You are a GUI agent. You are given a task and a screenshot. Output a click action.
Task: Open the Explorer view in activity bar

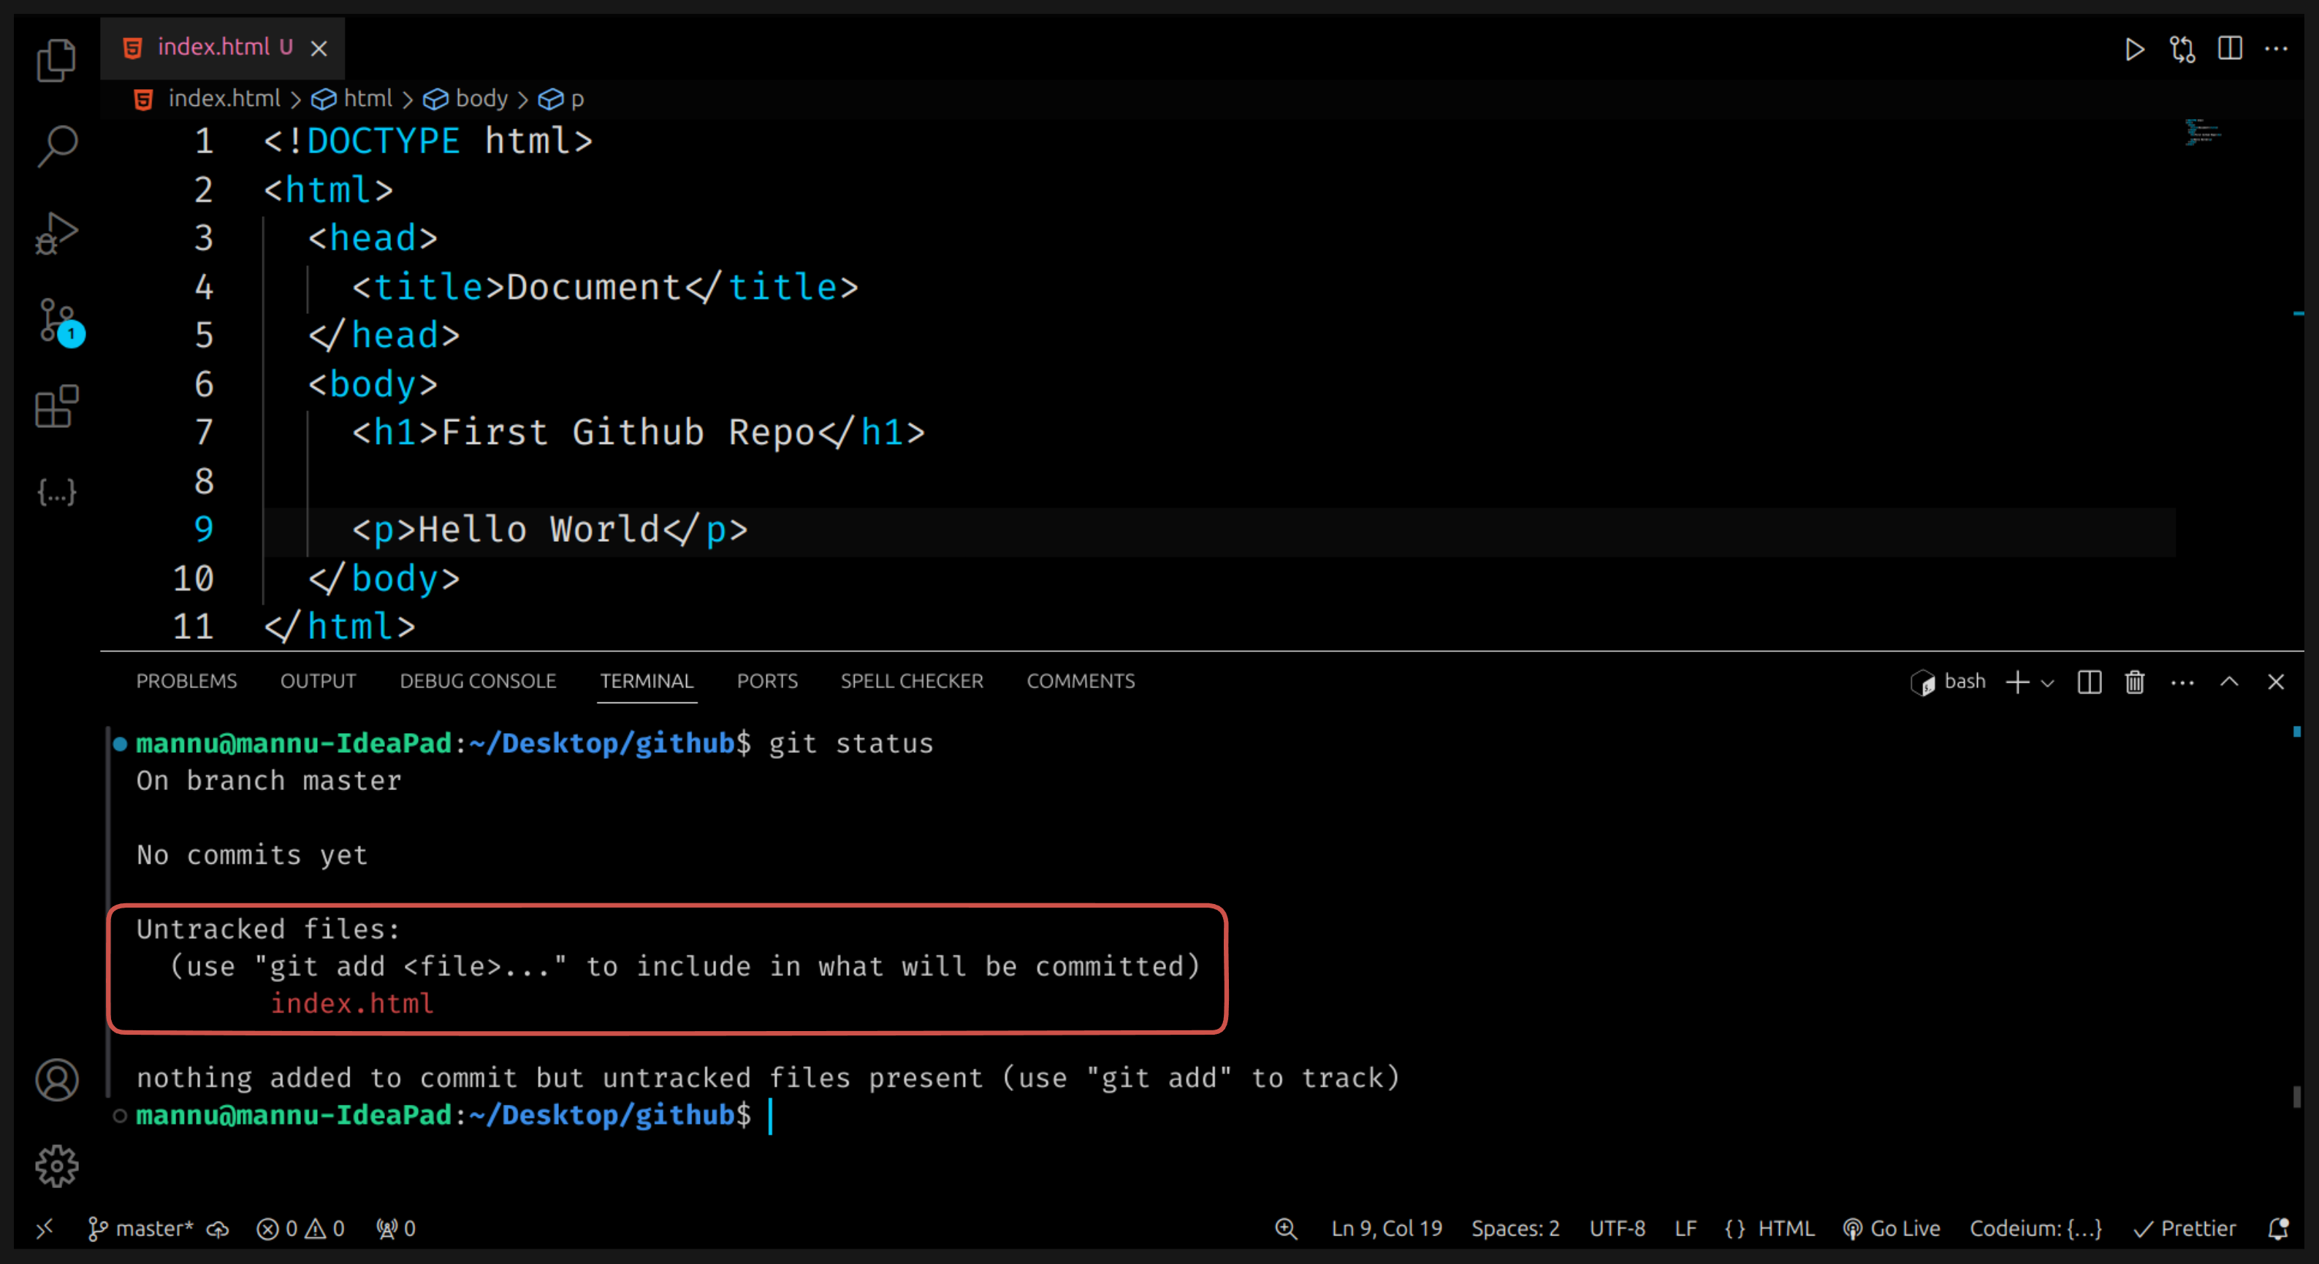coord(56,61)
